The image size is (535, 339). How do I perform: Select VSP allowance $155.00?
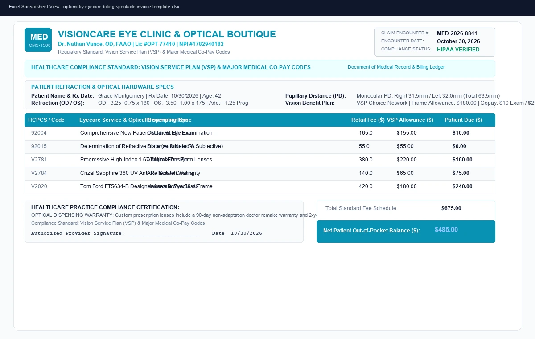coord(407,133)
